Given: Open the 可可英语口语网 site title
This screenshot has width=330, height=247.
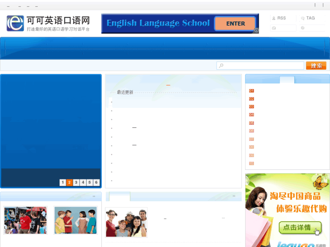Looking at the screenshot, I should pos(58,20).
